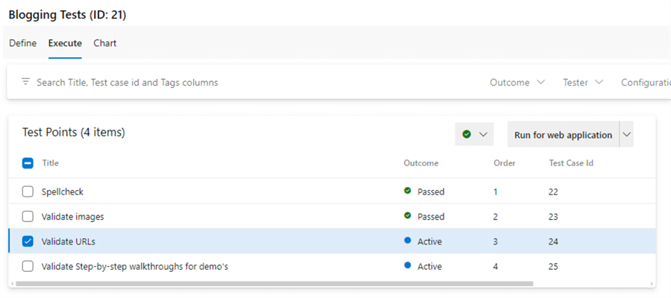Click the filter icon beside search box
This screenshot has width=671, height=298.
(25, 82)
